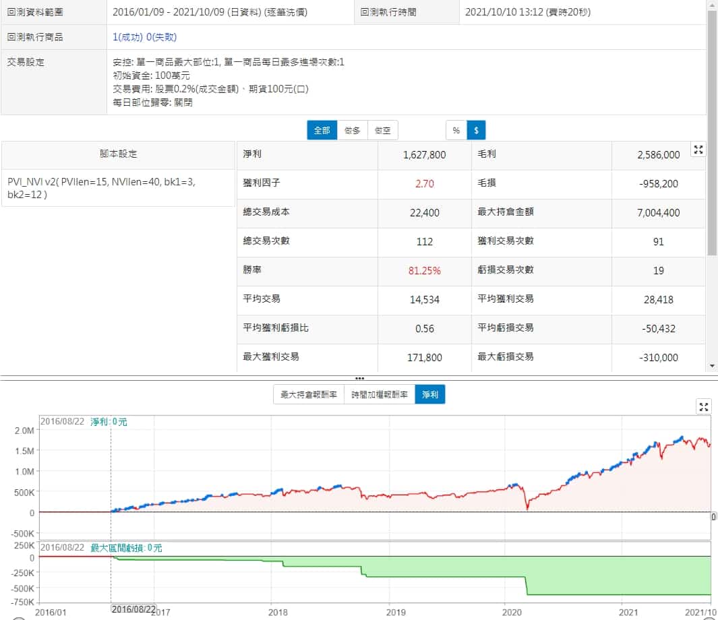This screenshot has width=718, height=620.
Task: Select the 淨利 chart tab
Action: (429, 395)
